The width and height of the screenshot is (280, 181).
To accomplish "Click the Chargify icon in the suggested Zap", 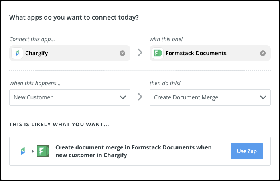I will (x=24, y=151).
